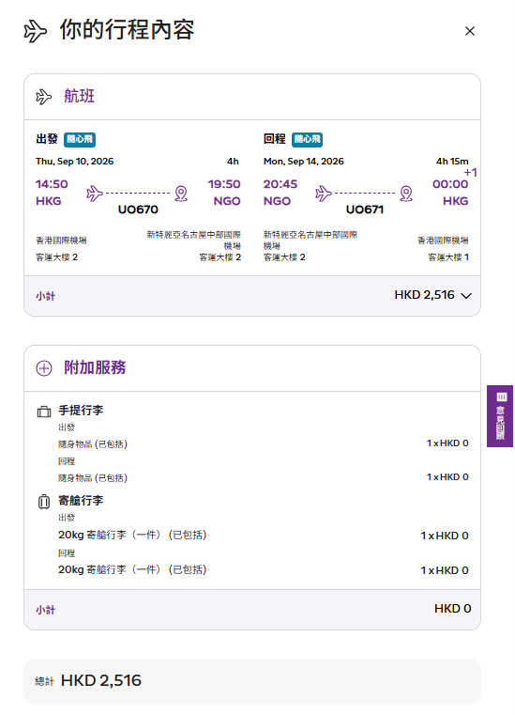This screenshot has height=715, width=515.
Task: Click return 20kg 寄艙行李 line under 回程
Action: (x=132, y=569)
